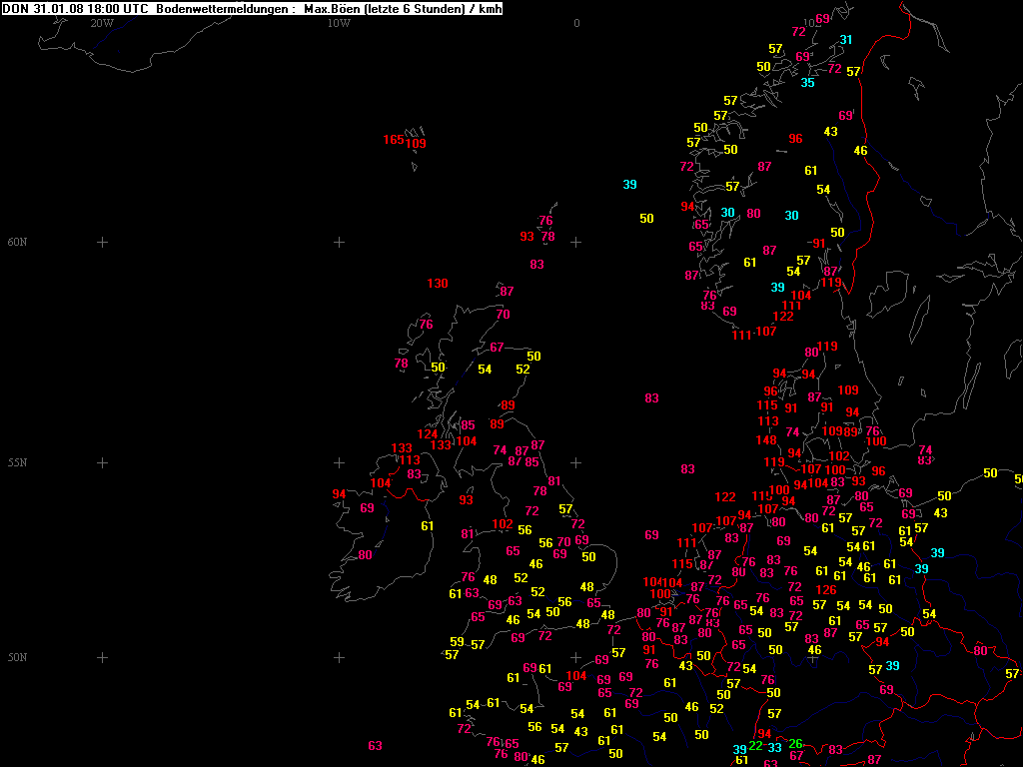Click the "50N" latitude label
Image resolution: width=1023 pixels, height=767 pixels.
coord(17,657)
